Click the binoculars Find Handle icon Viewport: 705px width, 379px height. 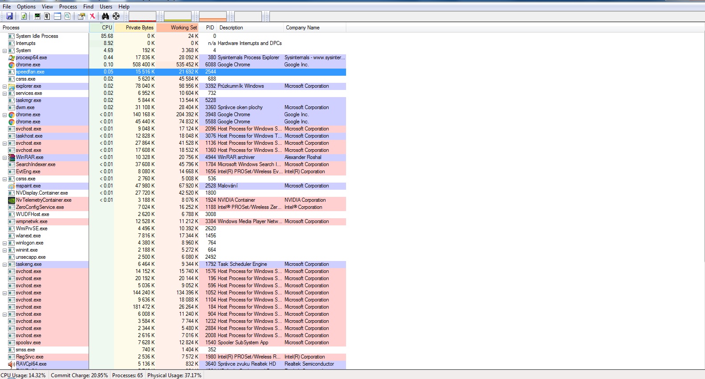[x=106, y=16]
